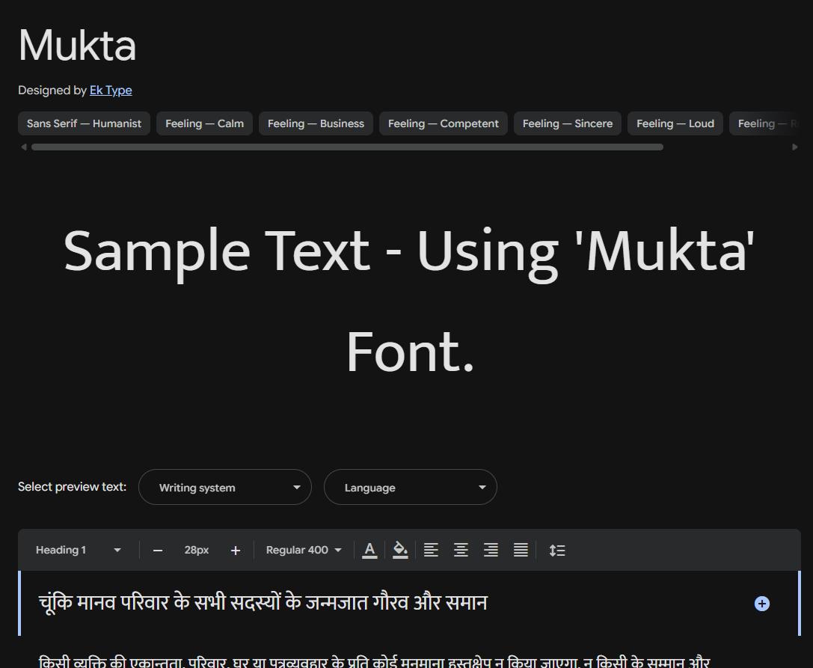813x668 pixels.
Task: Click the tag scroller left arrow
Action: tap(23, 147)
